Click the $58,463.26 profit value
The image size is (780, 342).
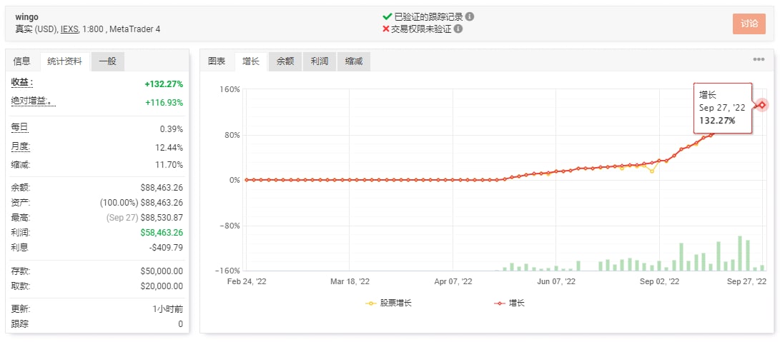coord(162,232)
